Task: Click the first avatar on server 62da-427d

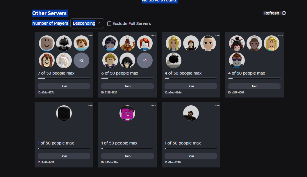Action: pos(47,43)
